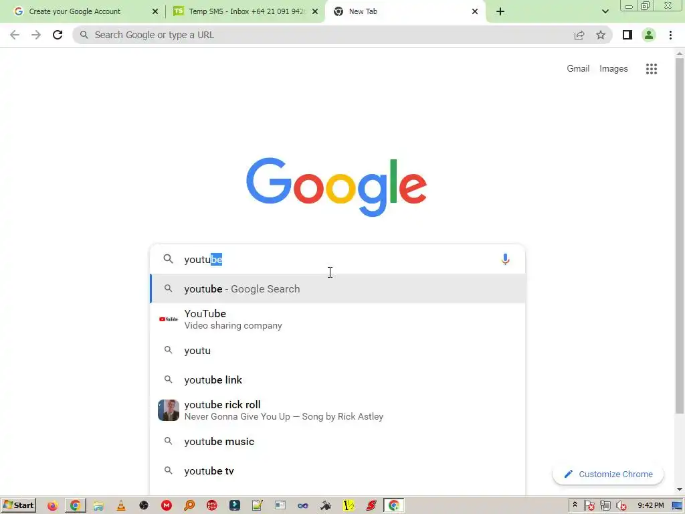Select the 'youtube rick roll' suggestion
The width and height of the screenshot is (685, 514).
[x=337, y=410]
